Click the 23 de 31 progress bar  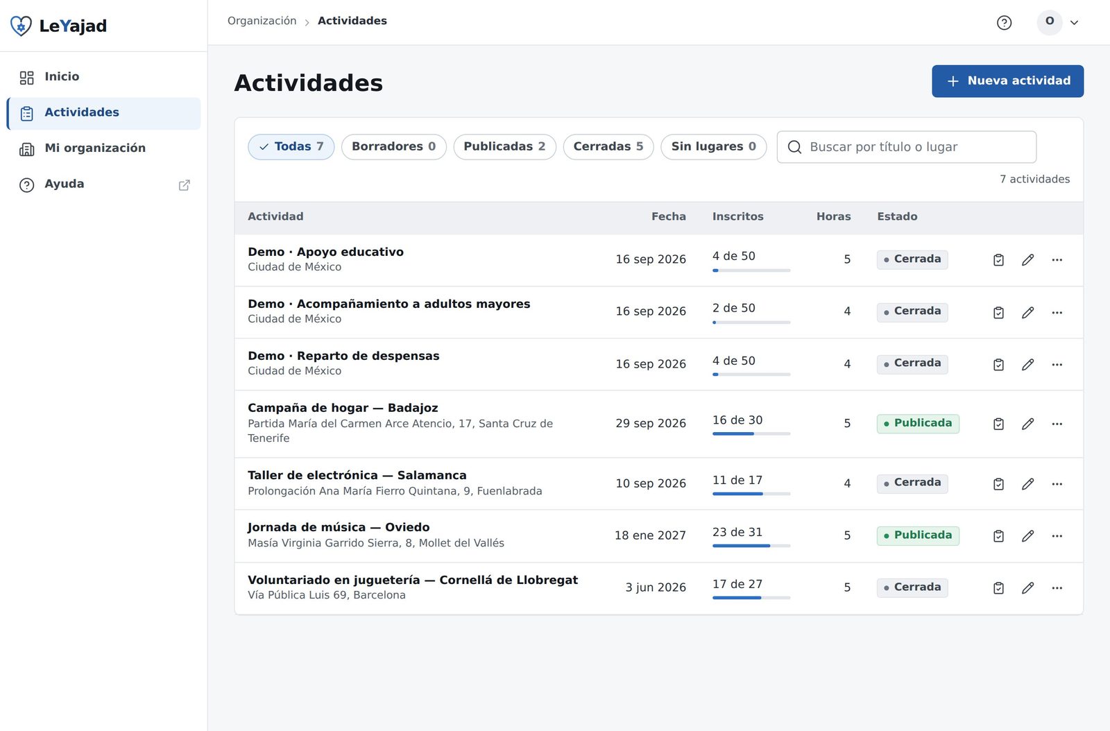[x=751, y=546]
